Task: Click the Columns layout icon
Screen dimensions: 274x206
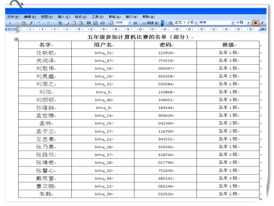Action: coord(89,23)
